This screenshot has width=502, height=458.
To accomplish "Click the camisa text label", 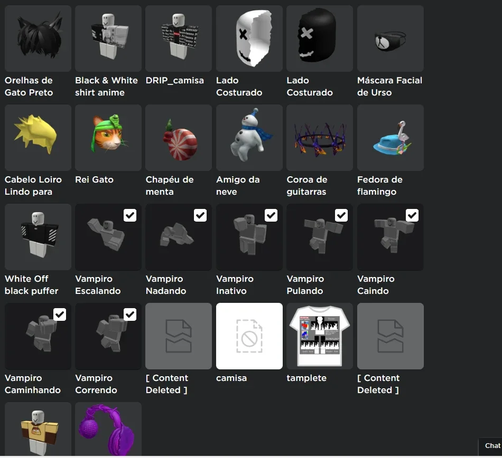I will point(231,378).
